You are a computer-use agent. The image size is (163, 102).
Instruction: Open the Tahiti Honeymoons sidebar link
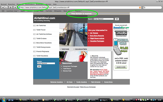tap(43, 47)
